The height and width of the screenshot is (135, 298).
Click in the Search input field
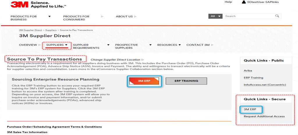[x=249, y=16]
